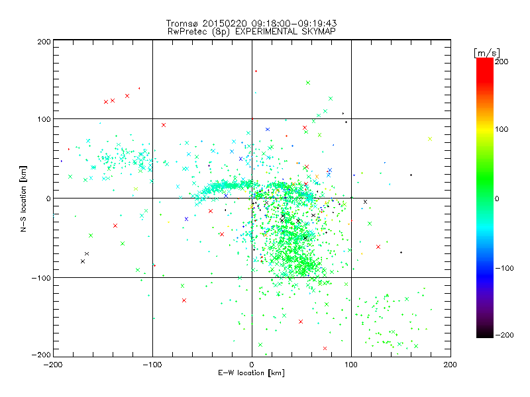Click the y-axis tick label '100' on left
Viewport: 530px width, 397px height.
44,119
